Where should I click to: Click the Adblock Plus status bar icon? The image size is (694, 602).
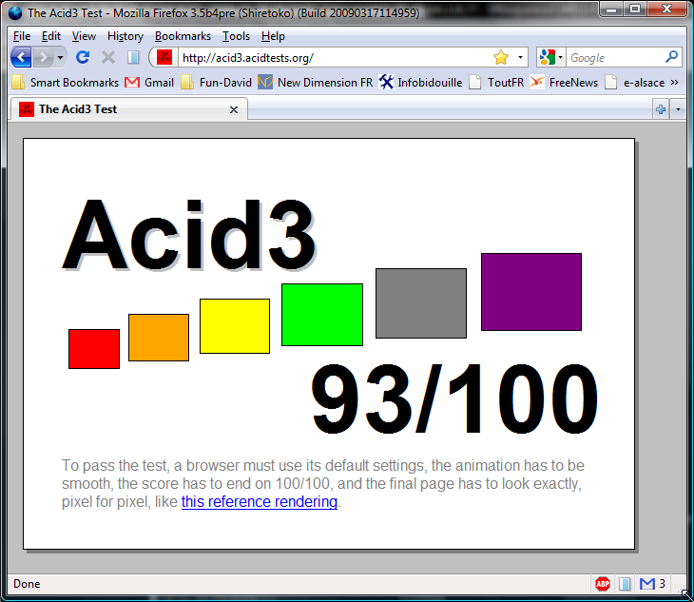tap(603, 584)
